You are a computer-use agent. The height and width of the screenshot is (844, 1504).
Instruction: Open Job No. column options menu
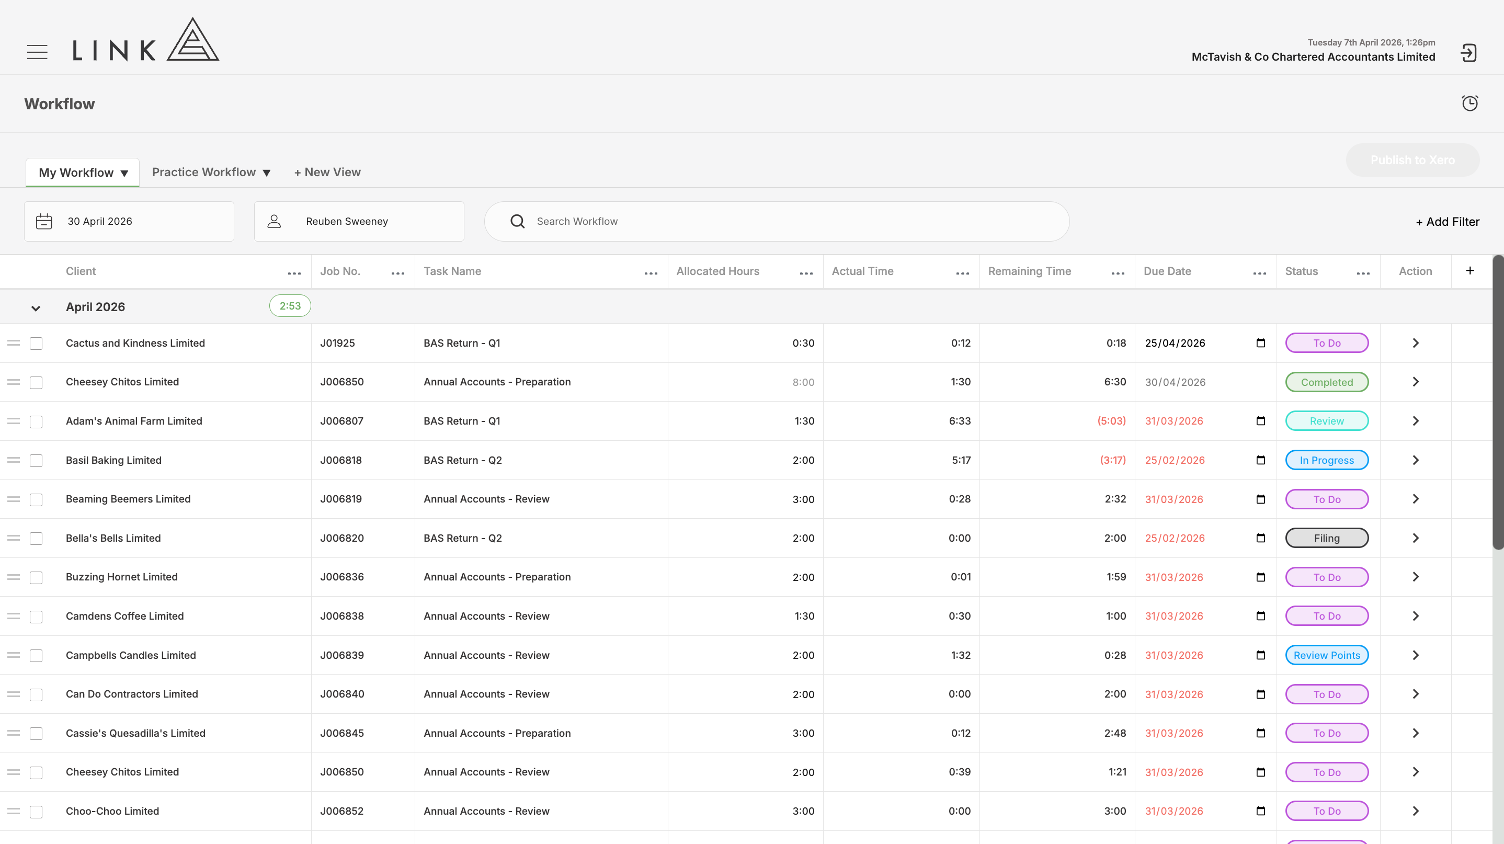[397, 273]
